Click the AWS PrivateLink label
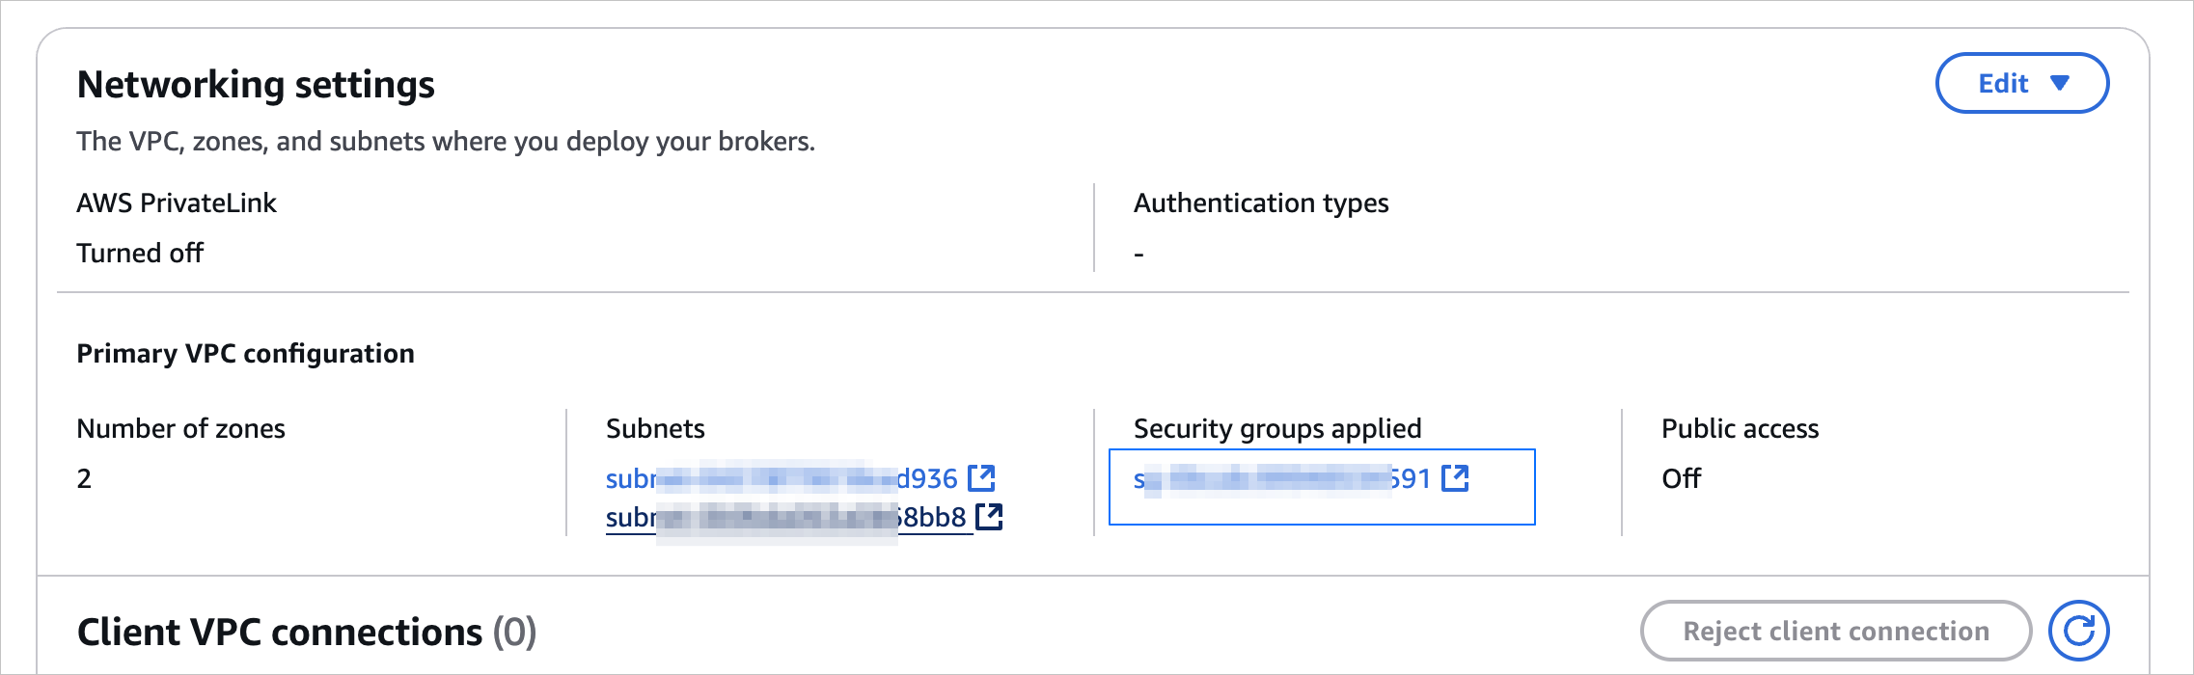This screenshot has height=675, width=2194. point(177,203)
